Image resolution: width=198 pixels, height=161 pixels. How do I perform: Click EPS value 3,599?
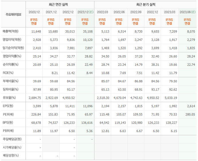point(37,106)
